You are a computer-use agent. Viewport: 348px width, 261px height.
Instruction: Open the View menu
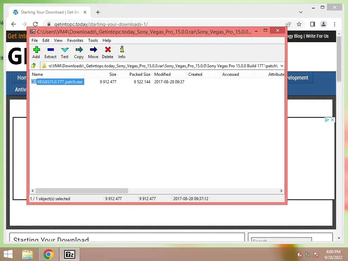[58, 40]
